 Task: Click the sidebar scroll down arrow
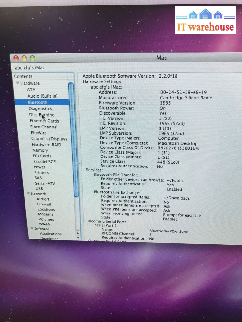click(78, 238)
